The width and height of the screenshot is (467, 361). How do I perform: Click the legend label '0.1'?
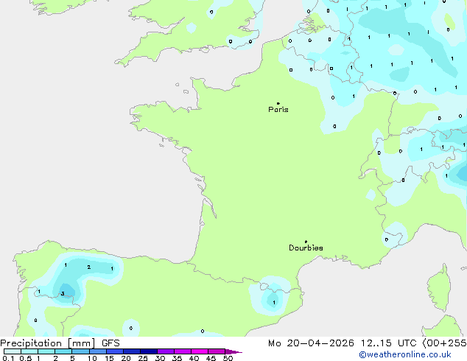coord(8,358)
